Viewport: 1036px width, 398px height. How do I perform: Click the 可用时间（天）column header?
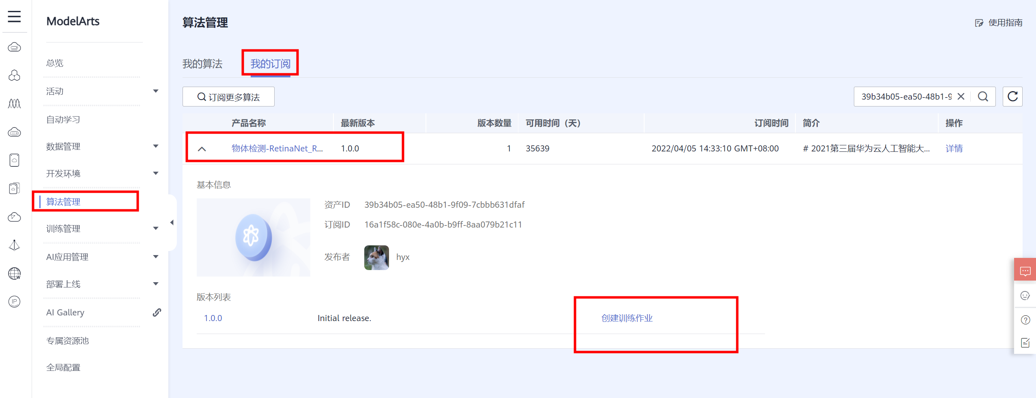[x=553, y=123]
